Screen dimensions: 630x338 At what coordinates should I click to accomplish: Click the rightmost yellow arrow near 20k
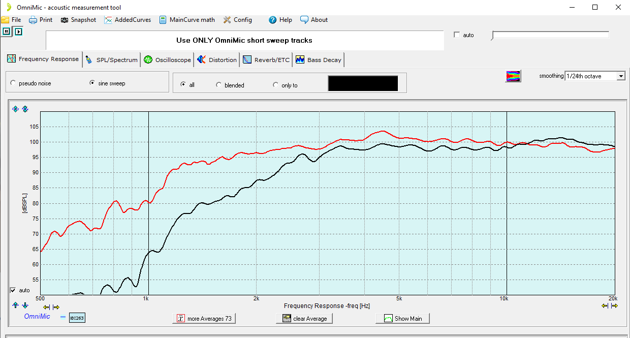[614, 306]
